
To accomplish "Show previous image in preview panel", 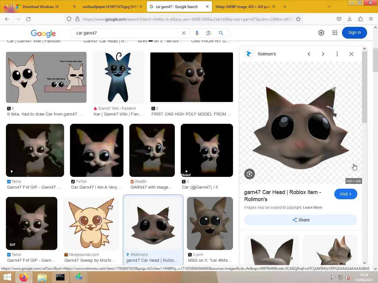I will pyautogui.click(x=309, y=54).
